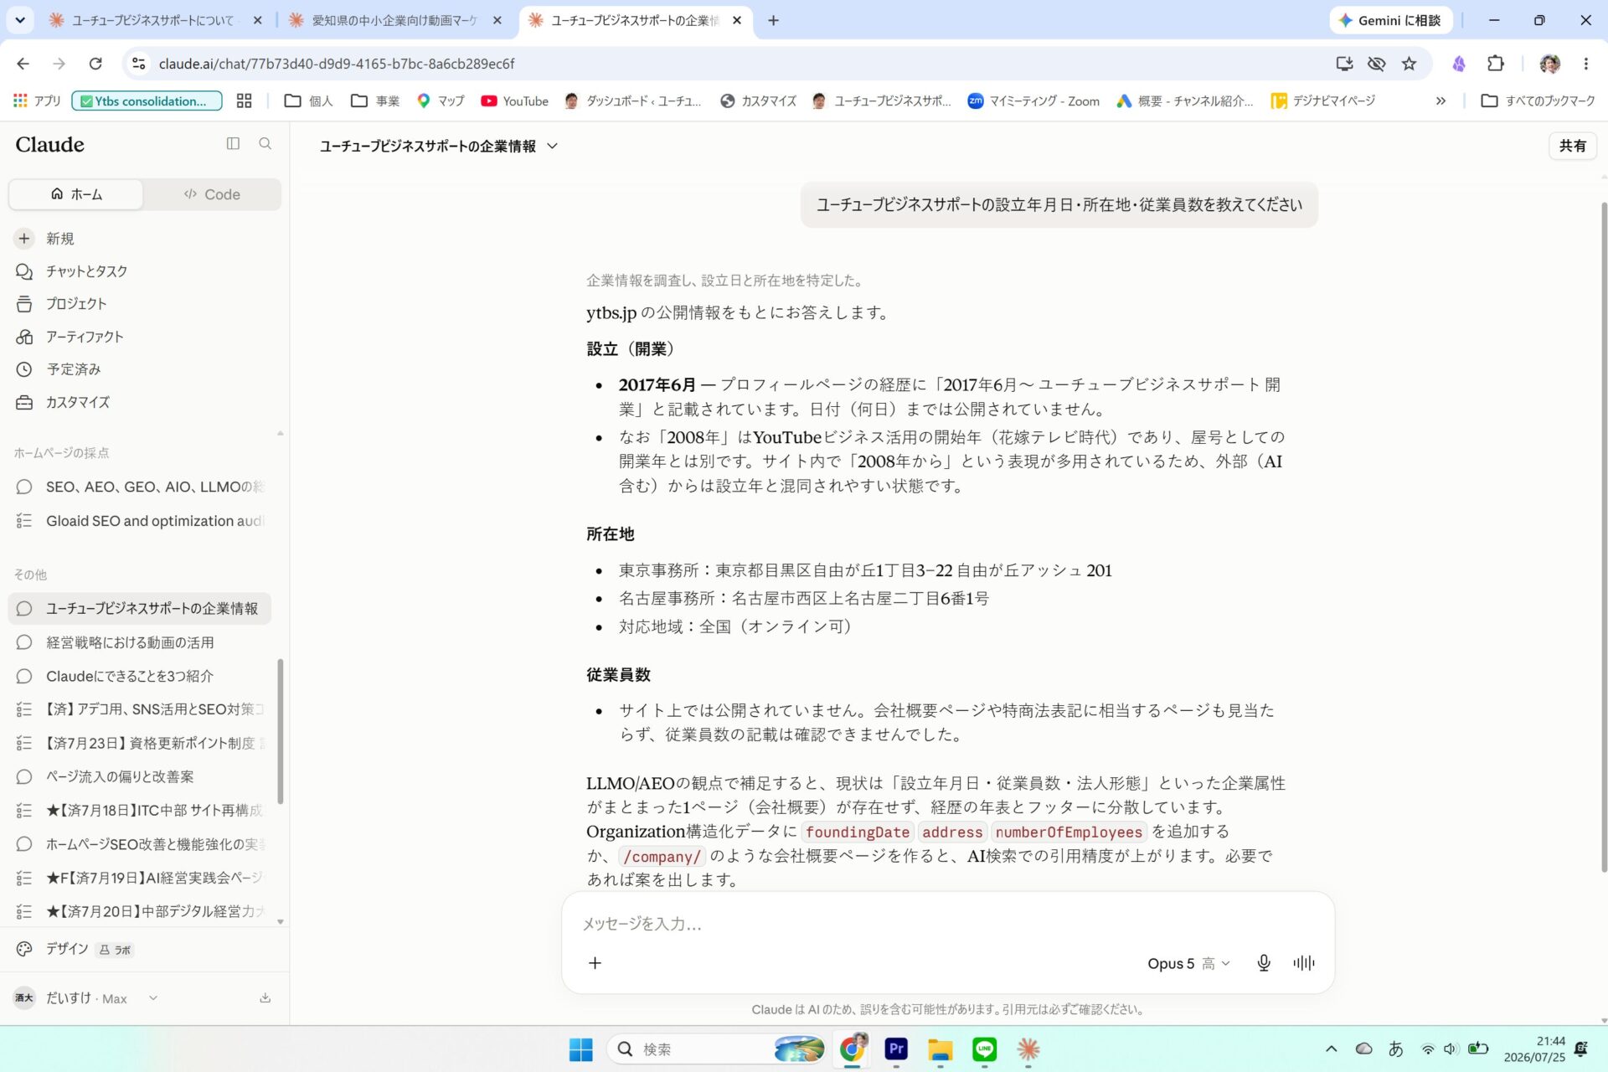
Task: Open the 事業 bookmarks folder
Action: (x=374, y=101)
